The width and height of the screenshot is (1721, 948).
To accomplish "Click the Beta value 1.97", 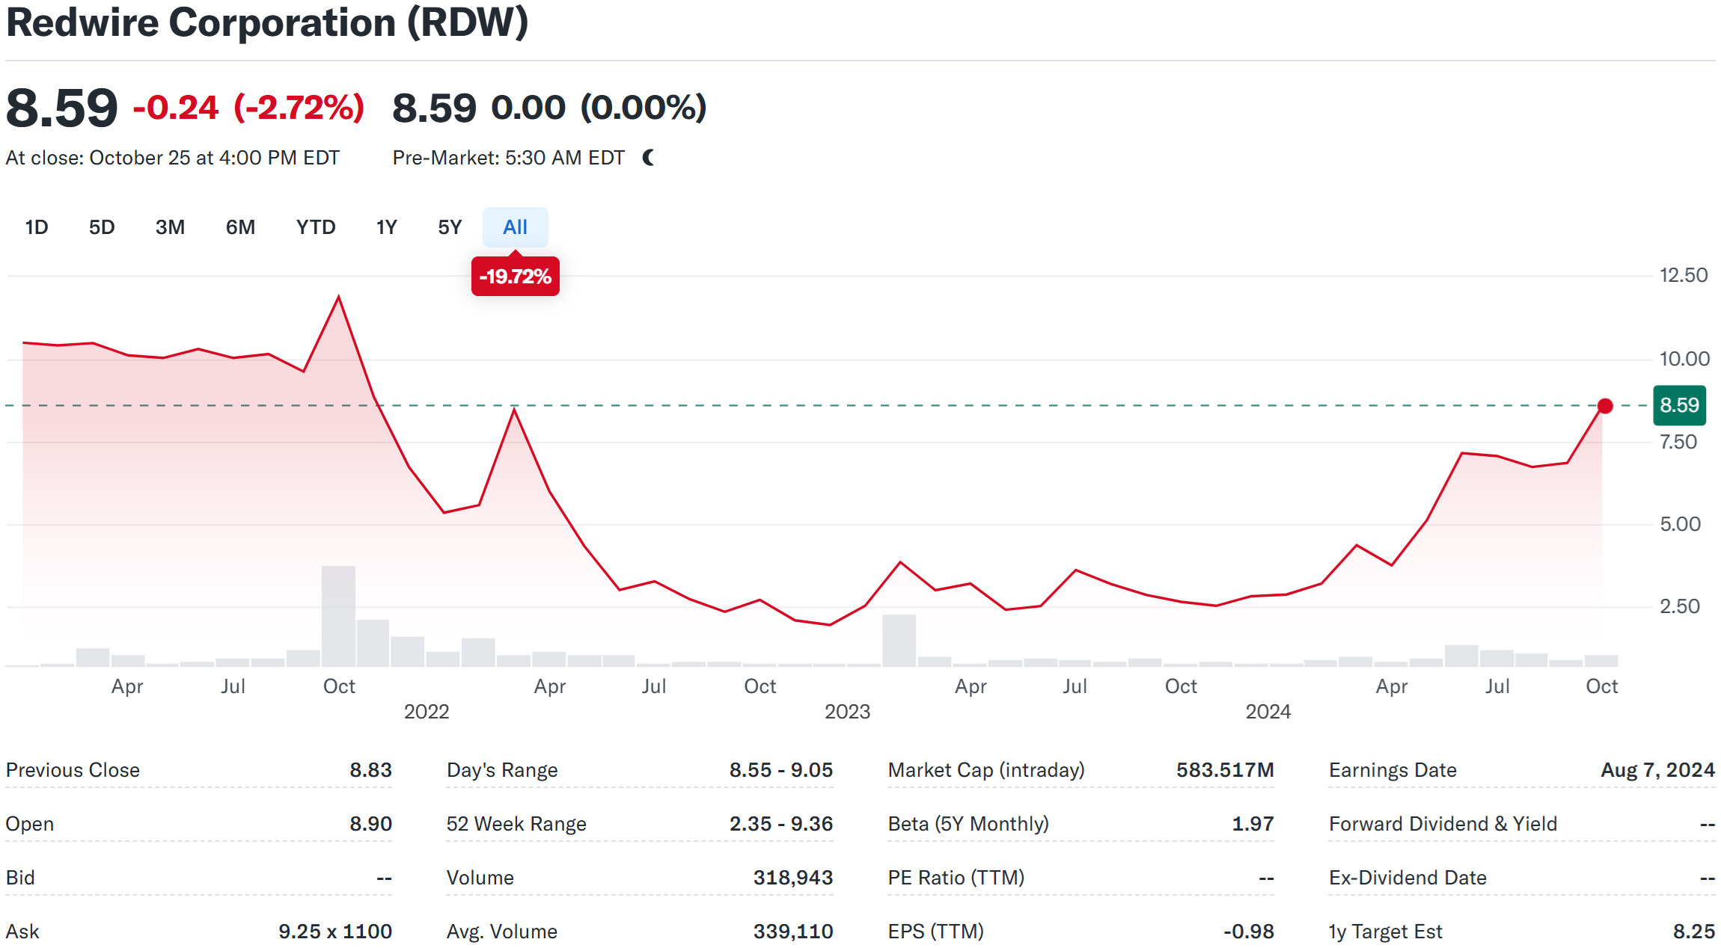I will [x=1253, y=824].
